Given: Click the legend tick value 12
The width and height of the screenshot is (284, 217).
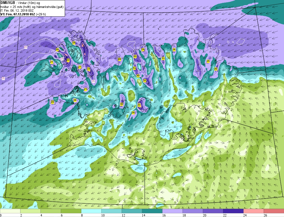Looking at the screenshot, I should click(123, 215).
